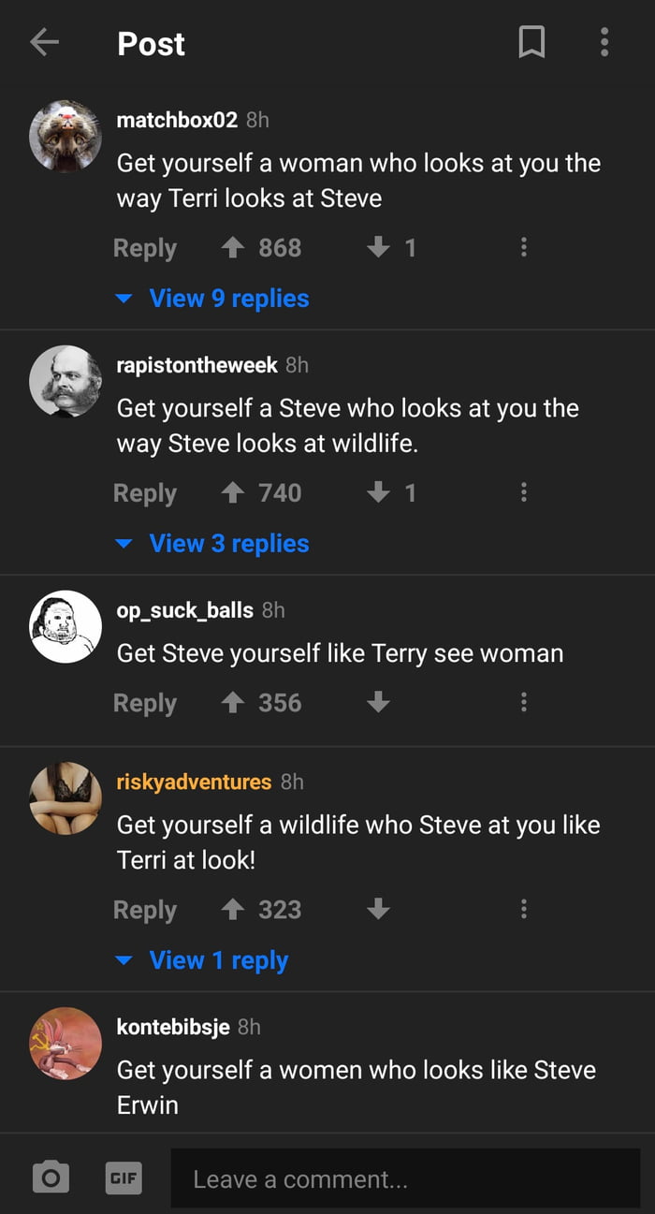
Task: Open the post overflow menu
Action: pyautogui.click(x=604, y=42)
